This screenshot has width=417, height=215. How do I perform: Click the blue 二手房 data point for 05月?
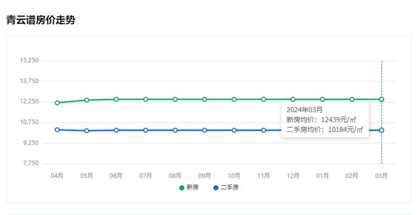click(x=87, y=130)
